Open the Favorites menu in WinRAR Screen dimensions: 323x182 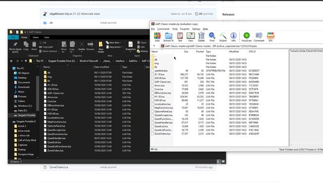[x=185, y=29]
